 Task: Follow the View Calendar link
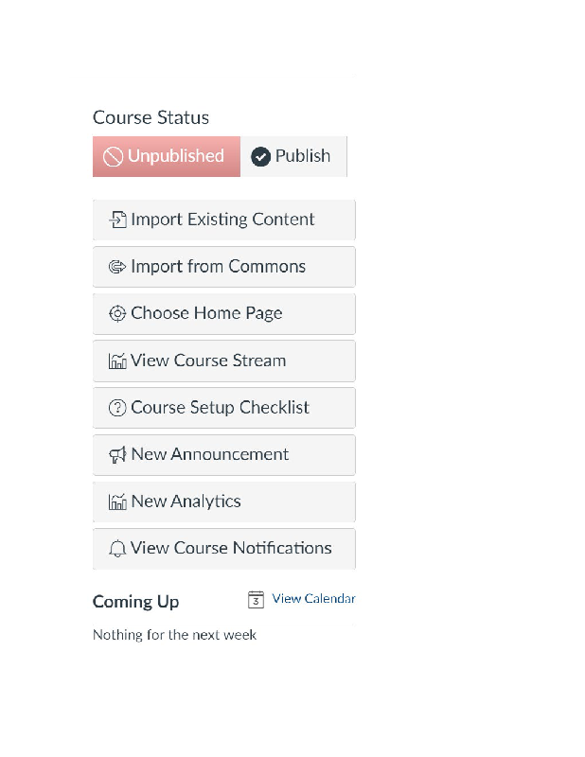(313, 599)
